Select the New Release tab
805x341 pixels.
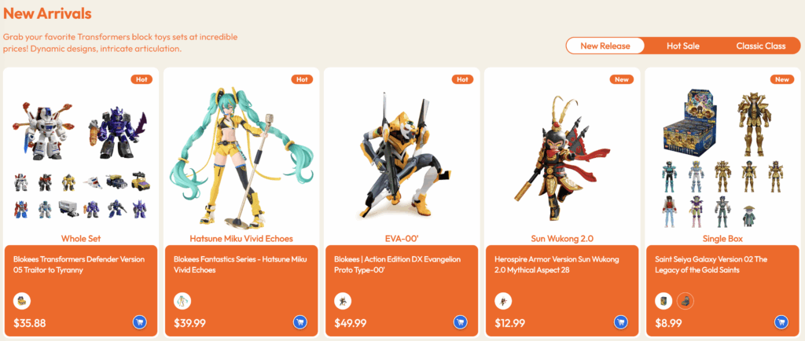[x=605, y=46]
